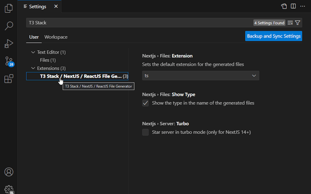Open the Extensions view

[x=9, y=79]
